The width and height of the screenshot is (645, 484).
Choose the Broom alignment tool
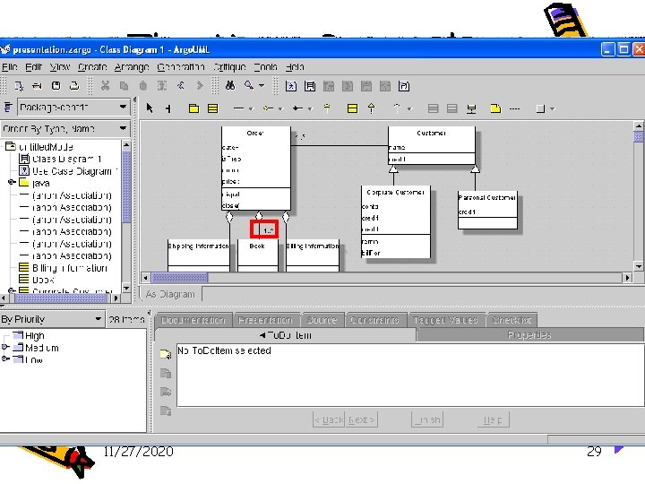click(168, 108)
